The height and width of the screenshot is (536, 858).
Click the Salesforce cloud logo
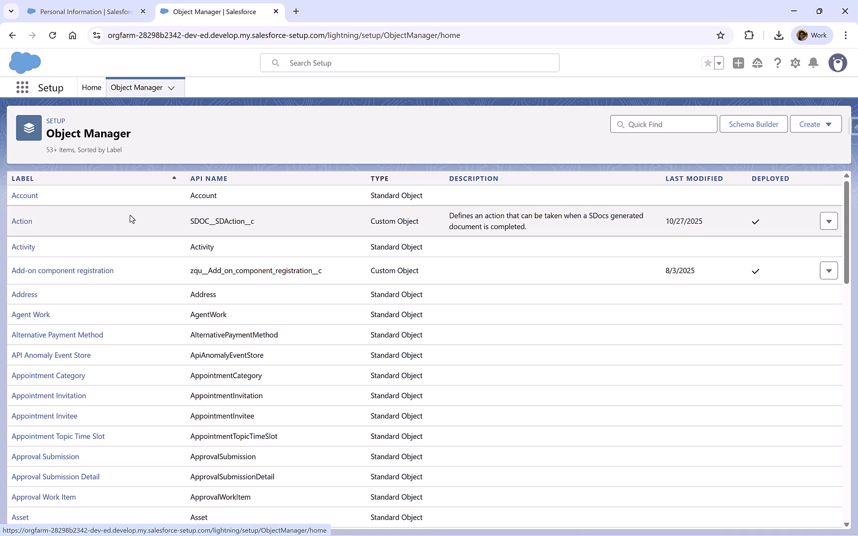25,63
